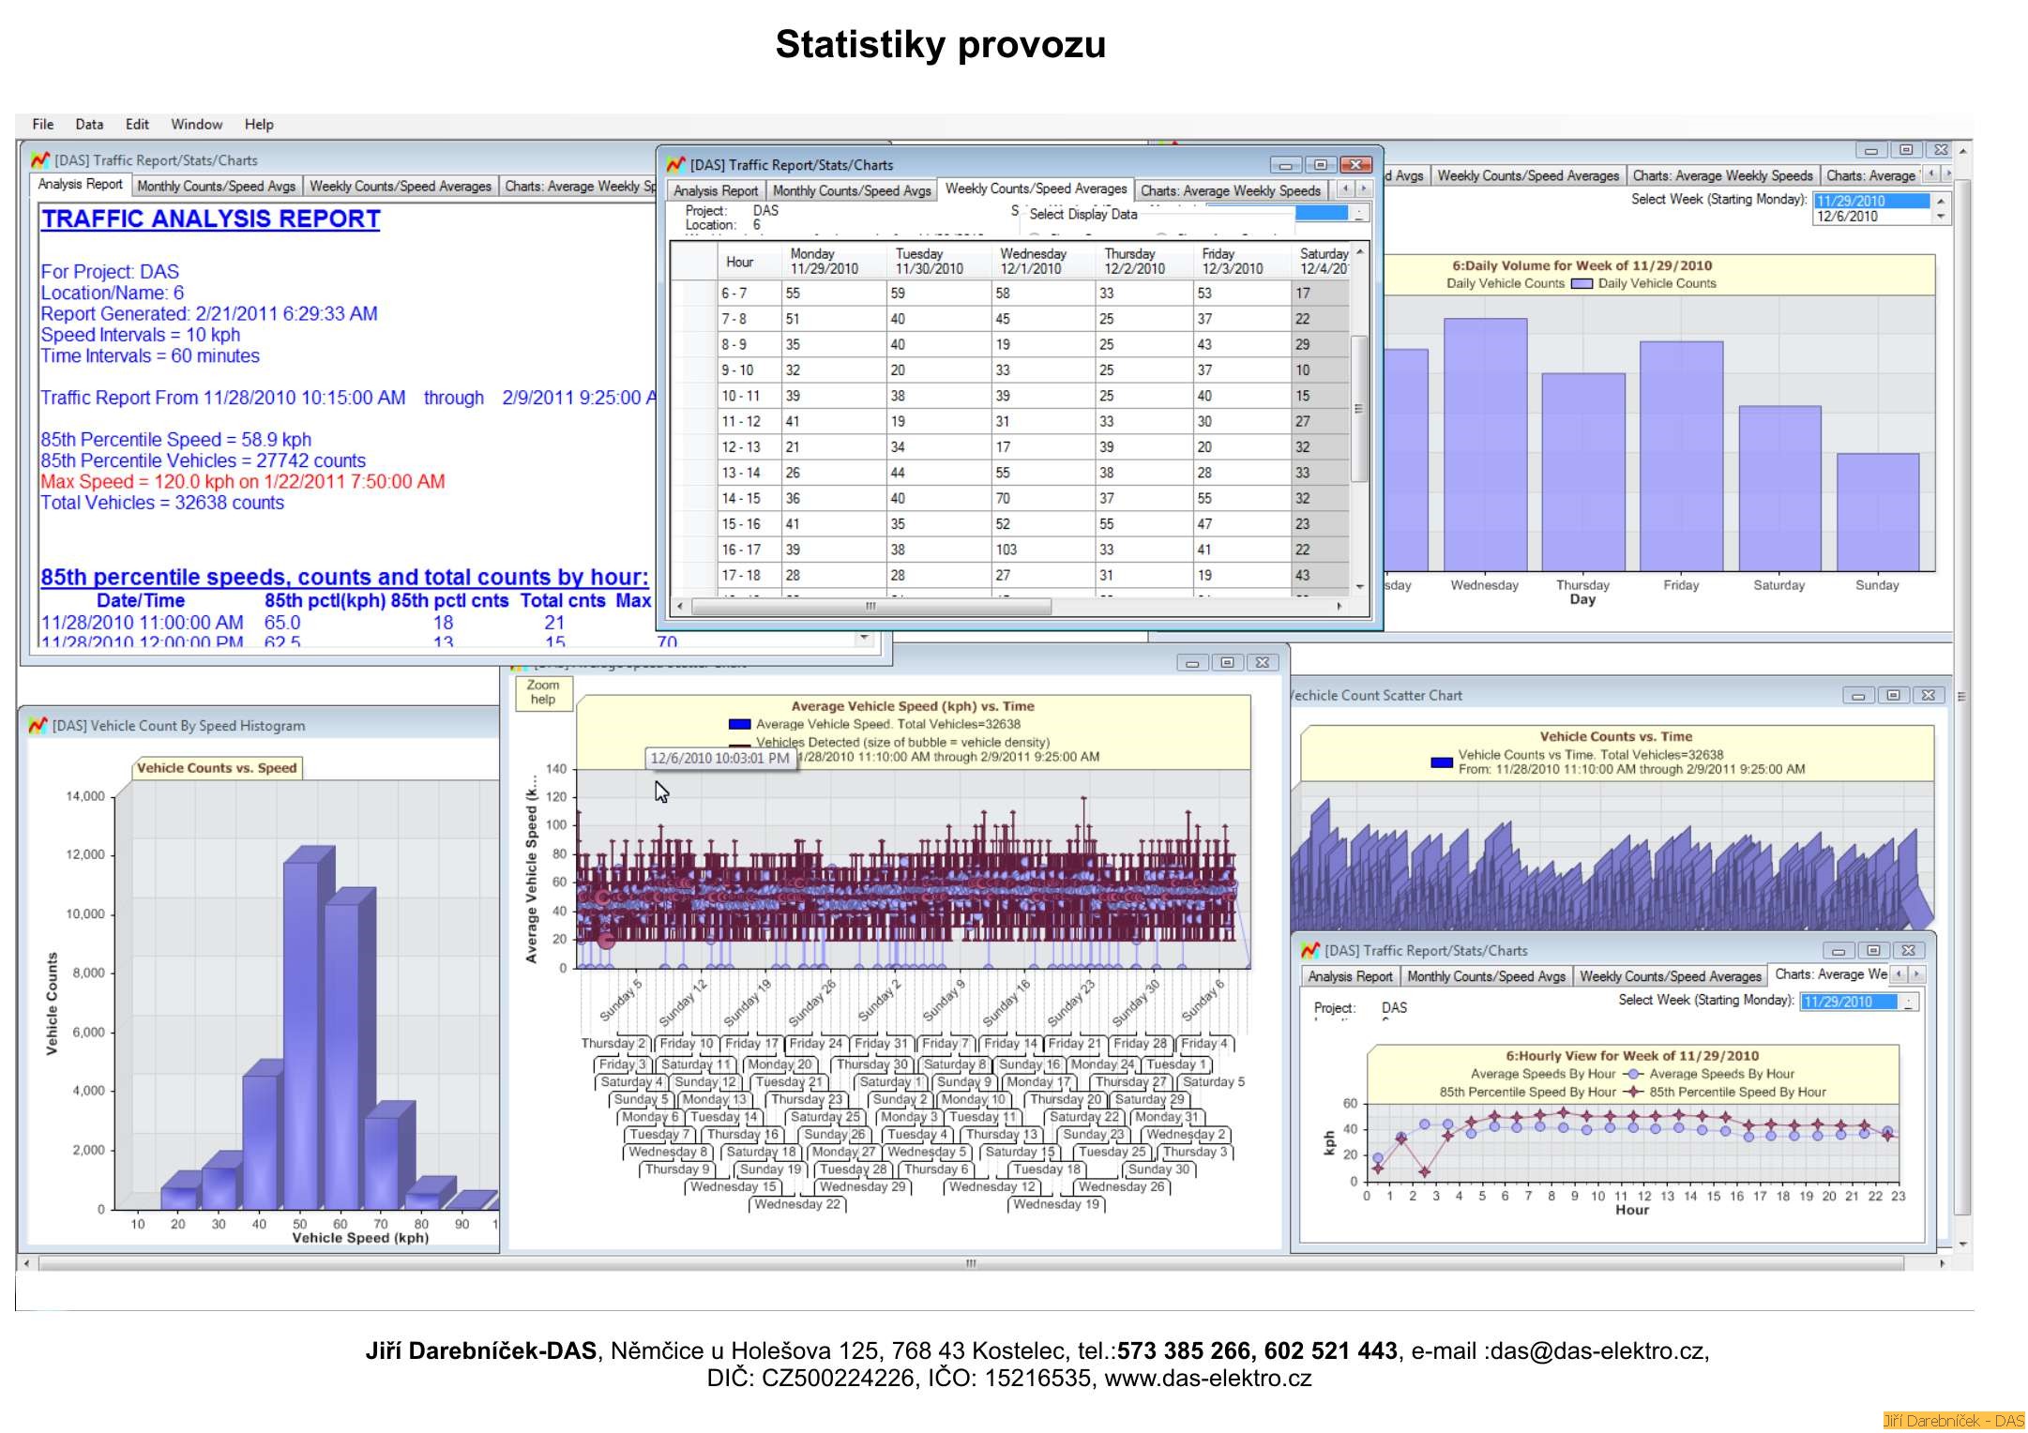This screenshot has height=1433, width=2028.
Task: Open the week dropdown in foreground weekly window
Action: pyautogui.click(x=1358, y=214)
